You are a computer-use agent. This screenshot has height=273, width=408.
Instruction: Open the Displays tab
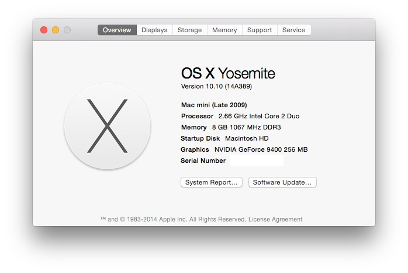[154, 30]
